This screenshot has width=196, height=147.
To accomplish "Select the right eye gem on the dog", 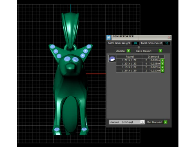I will click(76, 60).
